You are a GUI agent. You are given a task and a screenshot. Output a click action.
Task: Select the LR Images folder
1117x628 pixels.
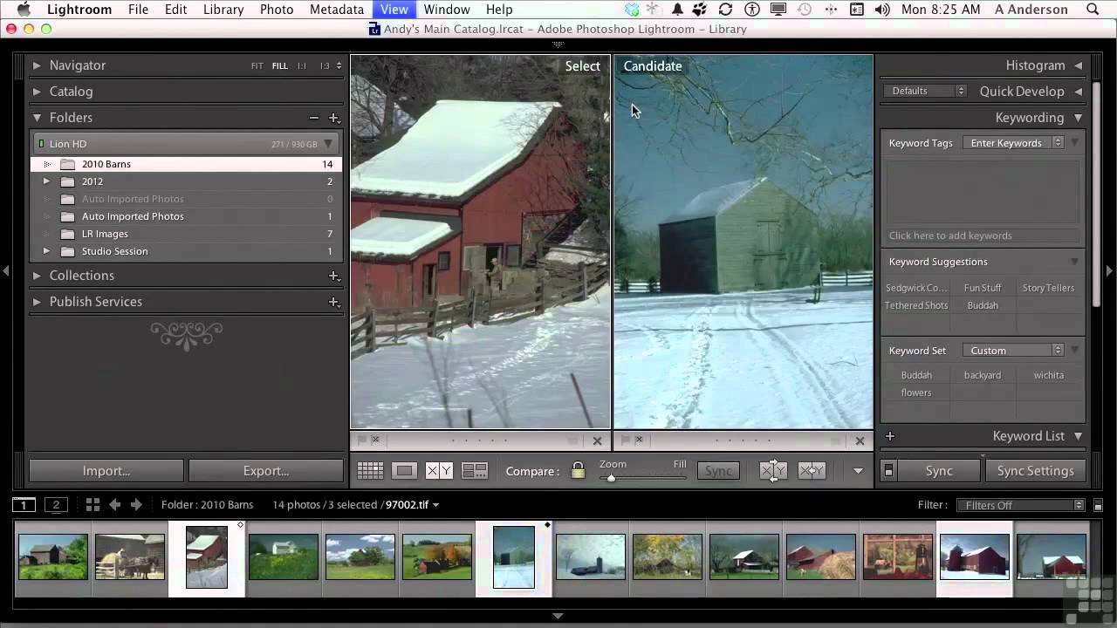click(105, 234)
